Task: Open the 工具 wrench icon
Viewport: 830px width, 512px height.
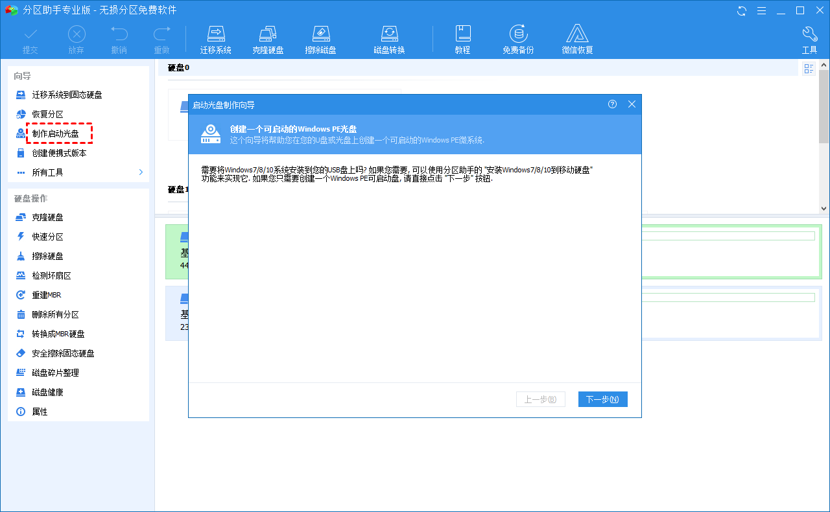Action: coord(809,40)
